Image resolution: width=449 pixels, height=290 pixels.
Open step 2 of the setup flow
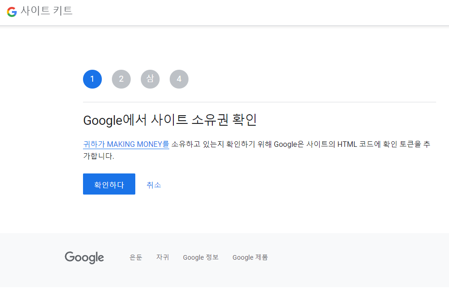[121, 79]
